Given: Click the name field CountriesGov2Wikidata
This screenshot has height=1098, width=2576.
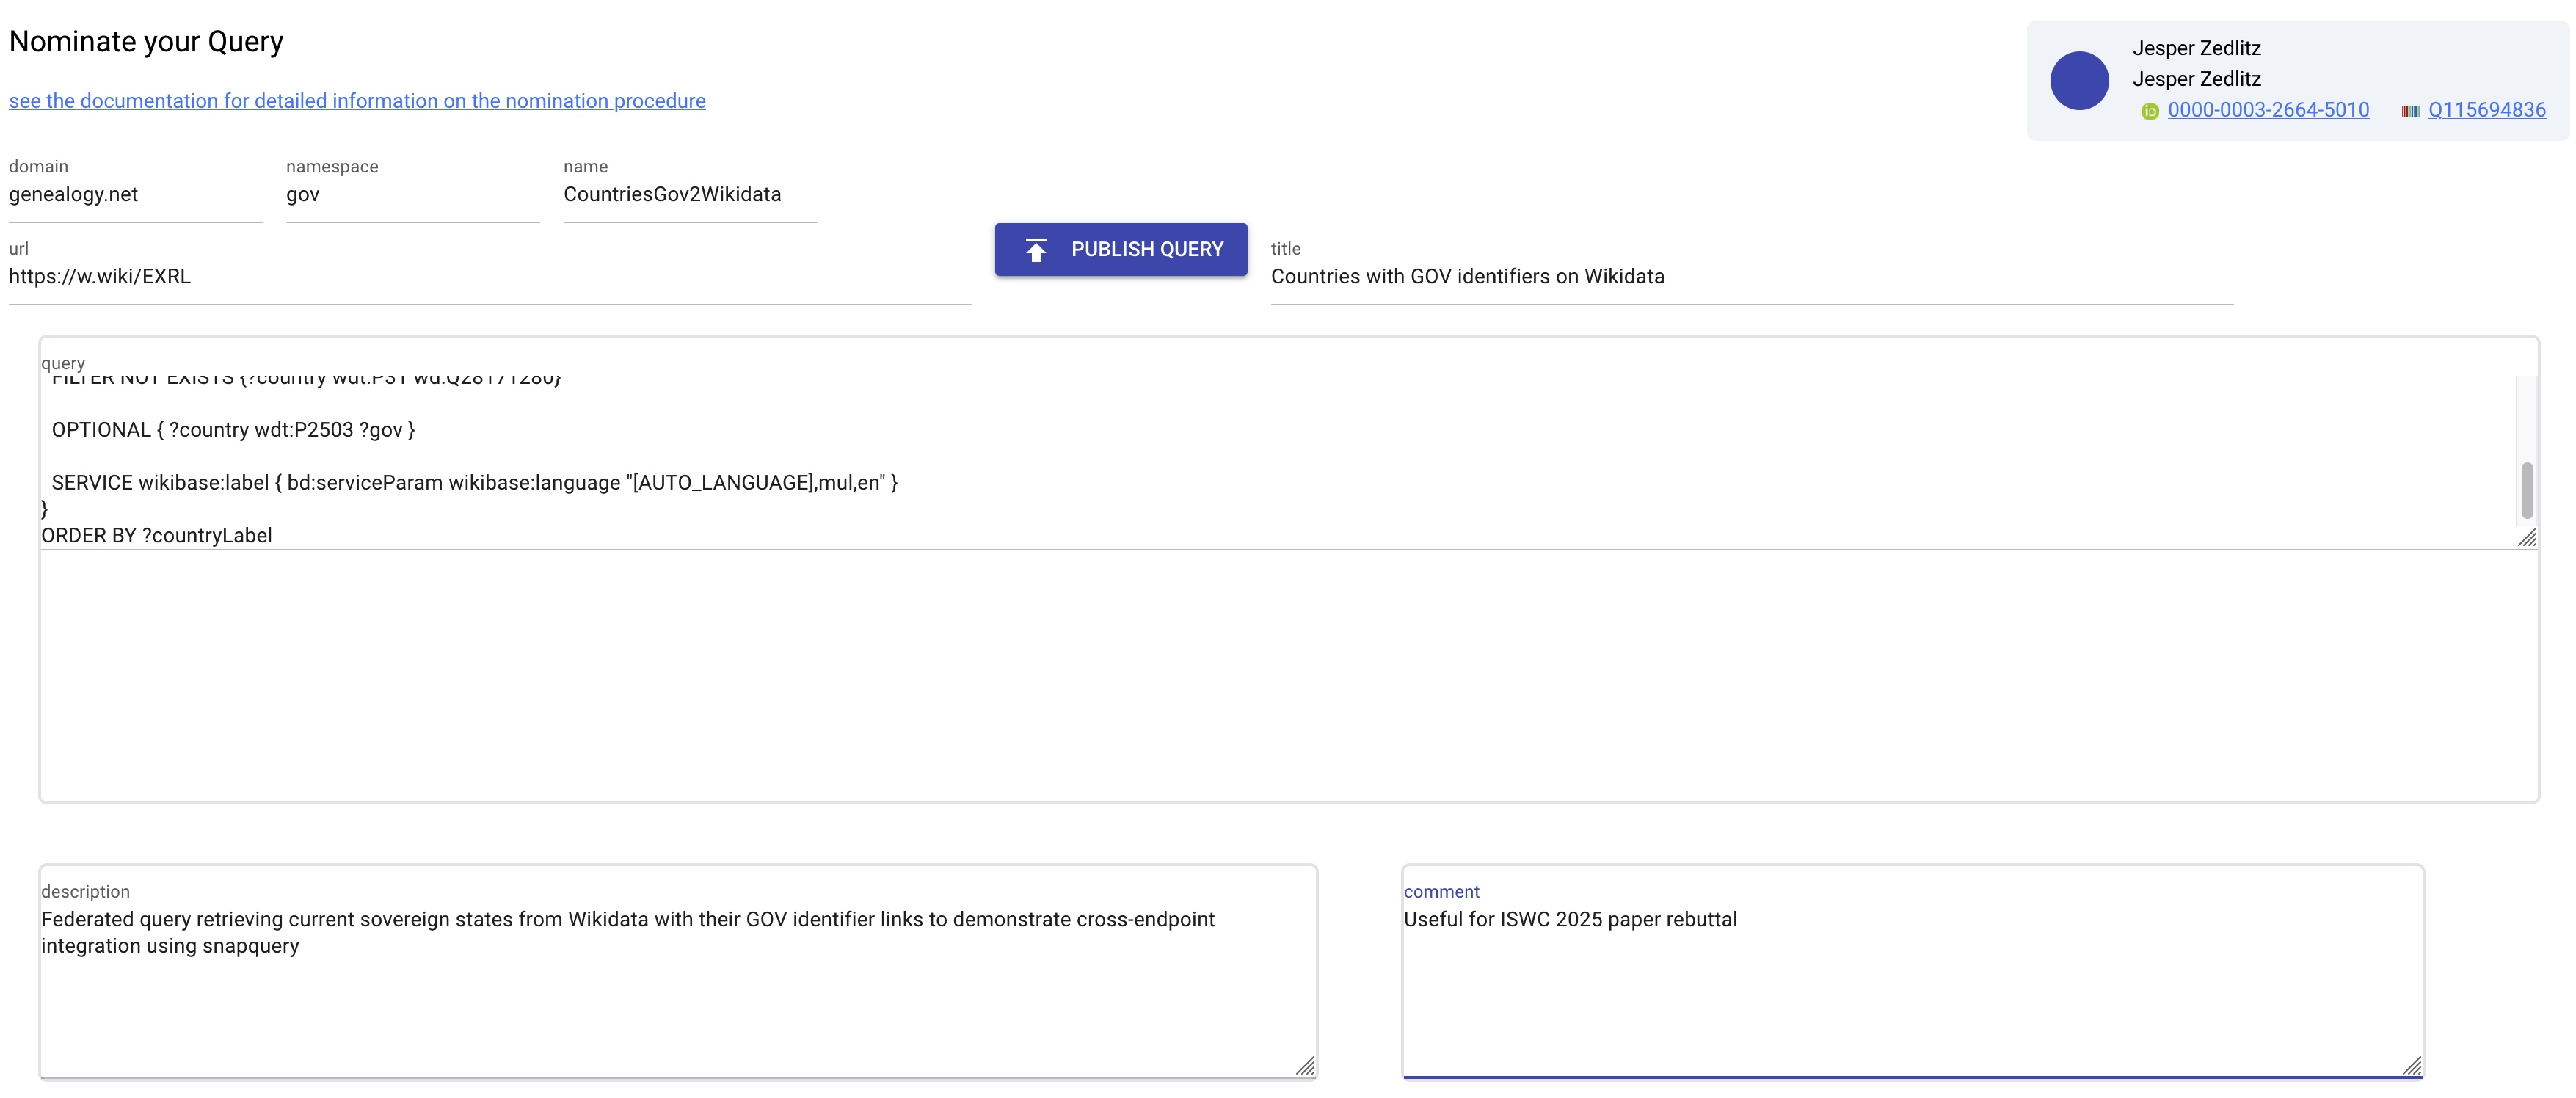Looking at the screenshot, I should click(689, 195).
